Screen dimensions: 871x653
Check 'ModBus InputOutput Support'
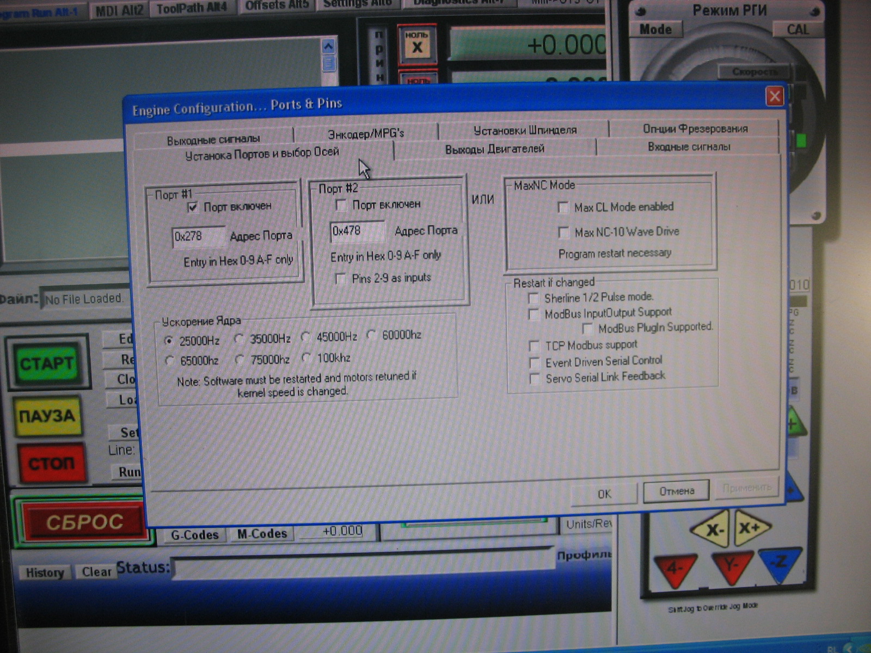click(534, 315)
